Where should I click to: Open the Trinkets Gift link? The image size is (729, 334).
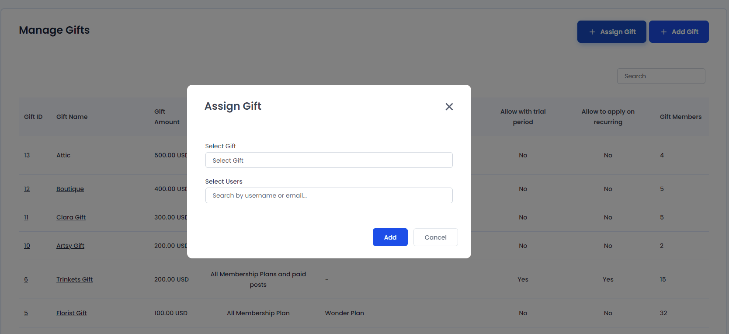coord(74,279)
